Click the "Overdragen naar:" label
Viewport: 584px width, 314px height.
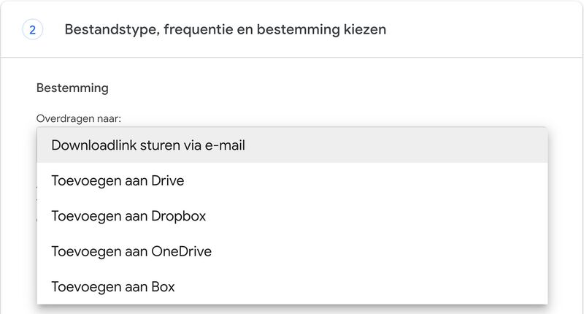[x=78, y=117]
